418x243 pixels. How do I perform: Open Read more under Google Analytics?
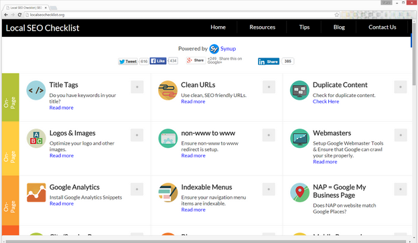click(x=62, y=204)
